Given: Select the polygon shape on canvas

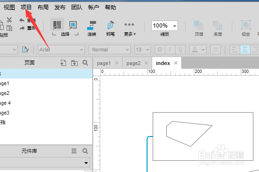Looking at the screenshot, I should 189,134.
